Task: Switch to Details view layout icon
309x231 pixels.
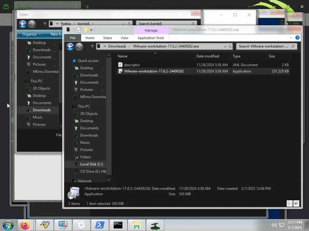Action: [x=290, y=204]
